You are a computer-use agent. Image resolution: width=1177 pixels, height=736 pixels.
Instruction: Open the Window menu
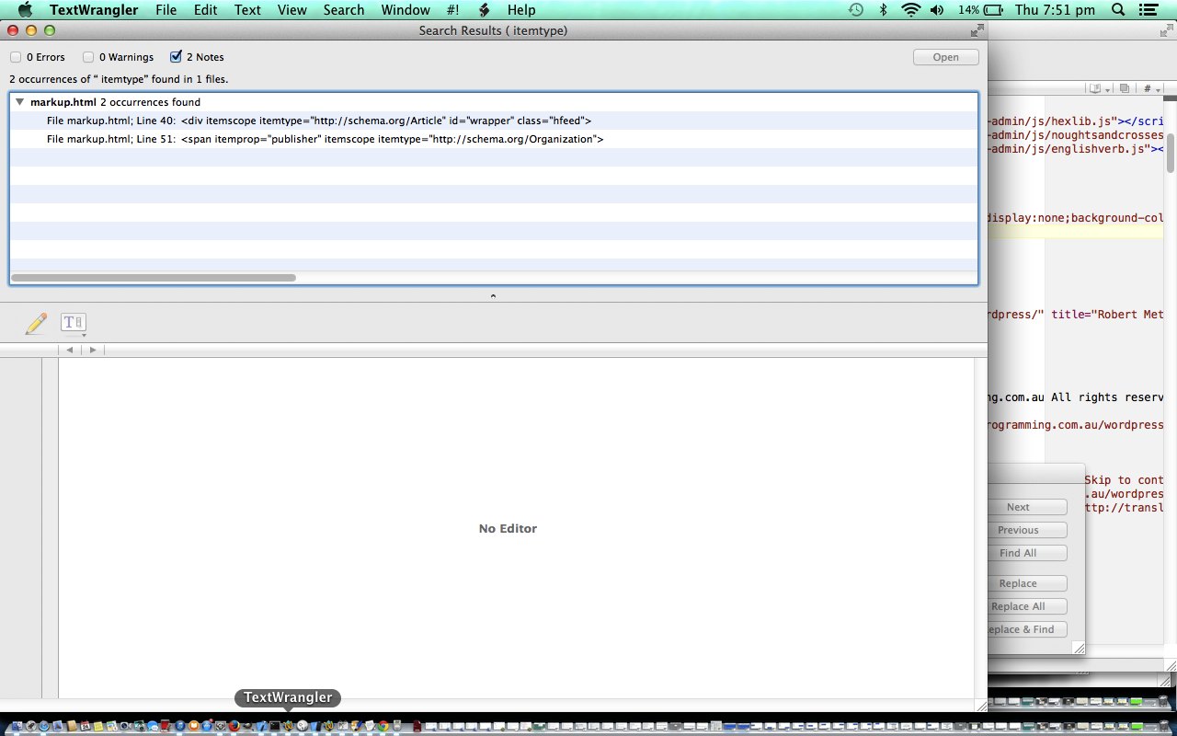tap(406, 10)
